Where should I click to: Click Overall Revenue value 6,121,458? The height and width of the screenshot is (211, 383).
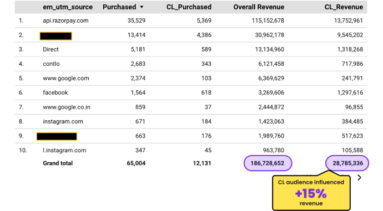point(271,64)
